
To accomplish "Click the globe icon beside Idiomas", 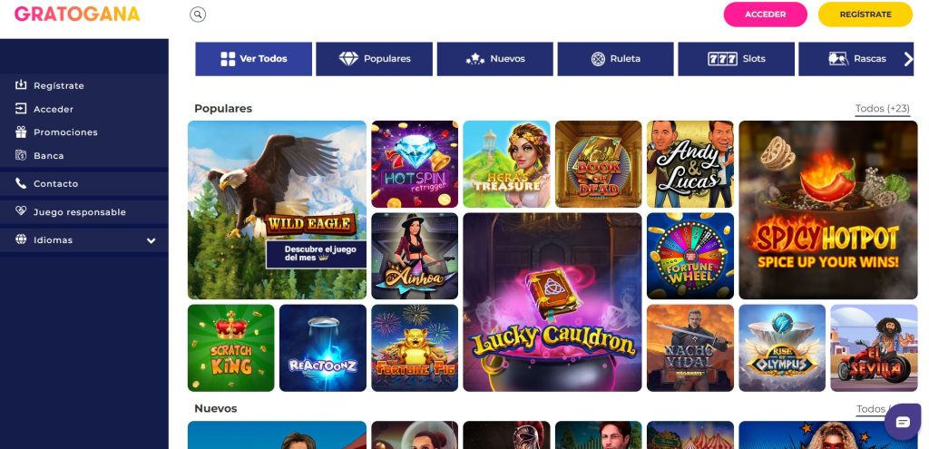I will click(21, 239).
